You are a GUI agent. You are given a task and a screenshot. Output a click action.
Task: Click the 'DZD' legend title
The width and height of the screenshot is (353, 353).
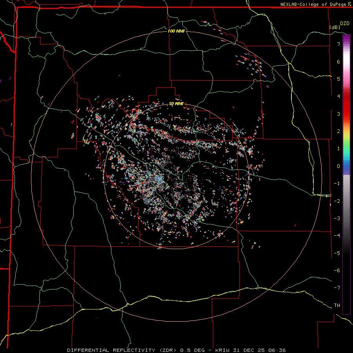(x=345, y=24)
